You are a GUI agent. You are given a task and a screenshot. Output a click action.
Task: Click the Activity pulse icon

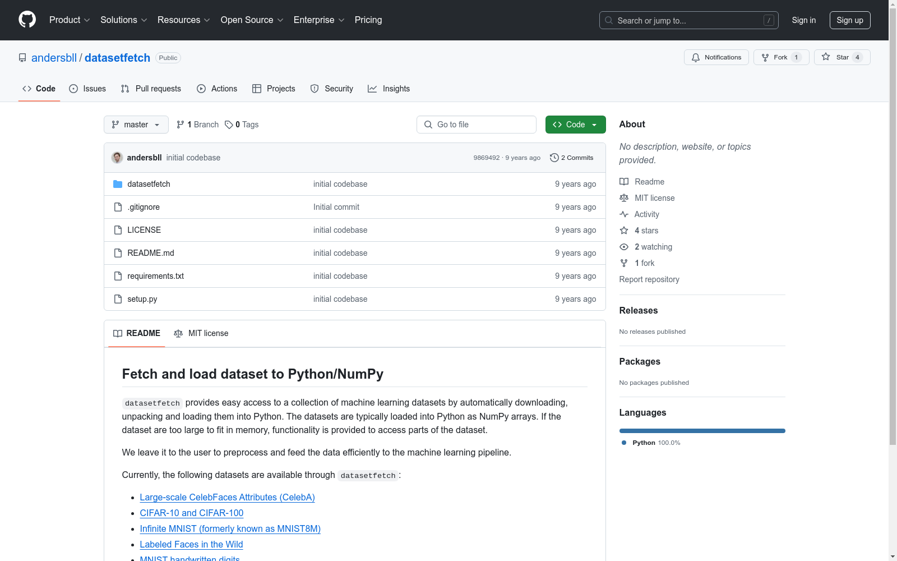pyautogui.click(x=624, y=214)
